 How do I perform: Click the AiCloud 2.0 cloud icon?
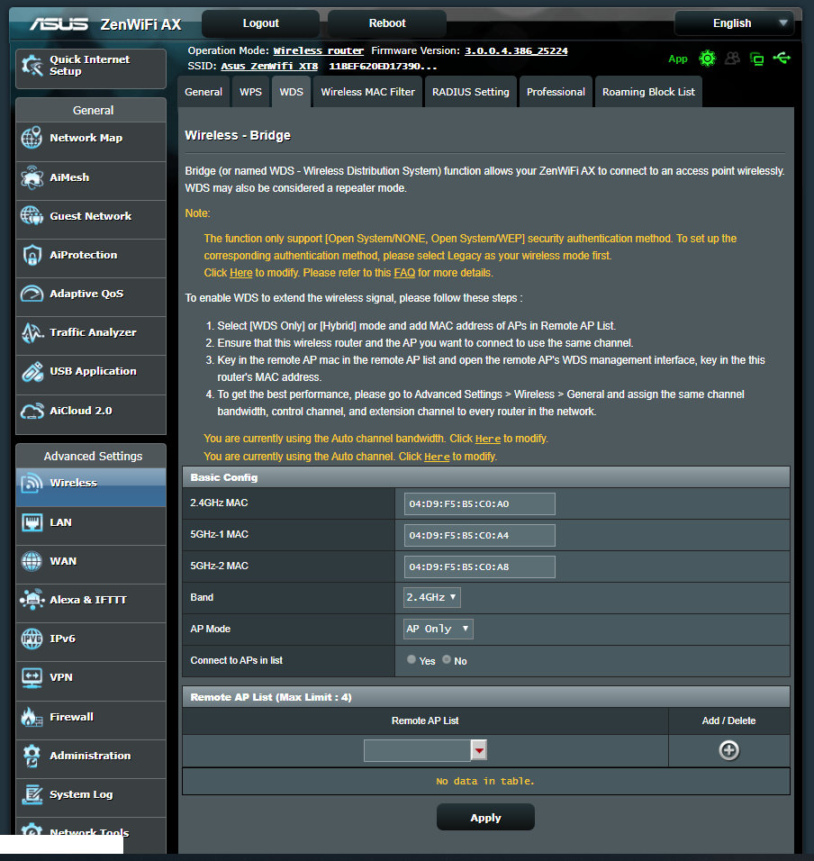32,410
